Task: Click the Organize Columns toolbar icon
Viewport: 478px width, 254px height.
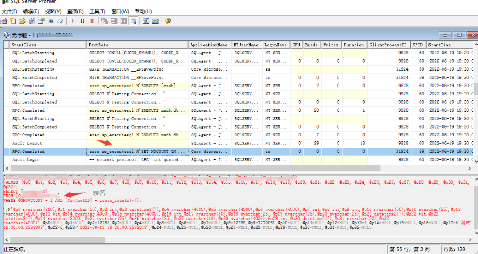Action: [104, 21]
